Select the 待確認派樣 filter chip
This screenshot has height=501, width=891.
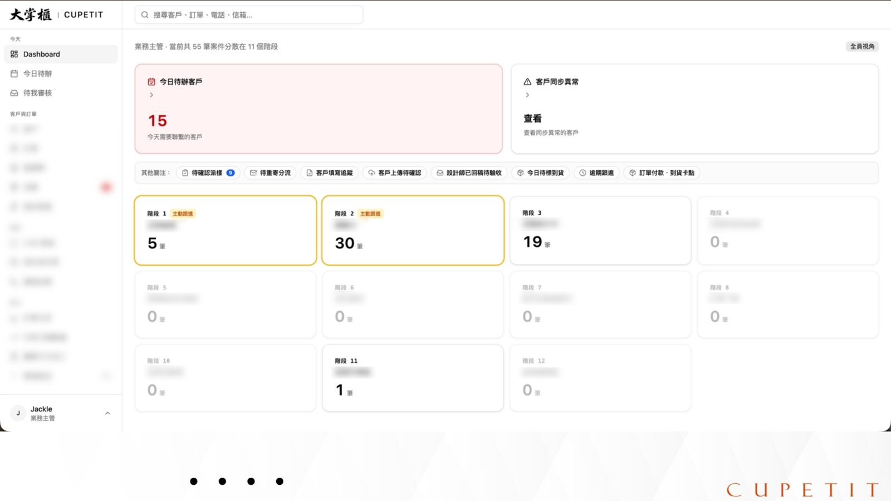point(208,173)
